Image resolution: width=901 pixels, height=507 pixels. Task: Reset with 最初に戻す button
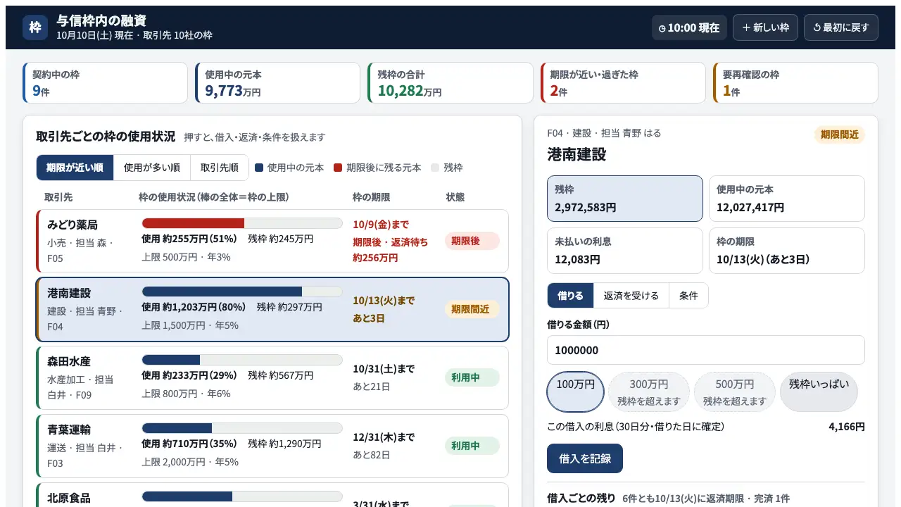pos(841,27)
